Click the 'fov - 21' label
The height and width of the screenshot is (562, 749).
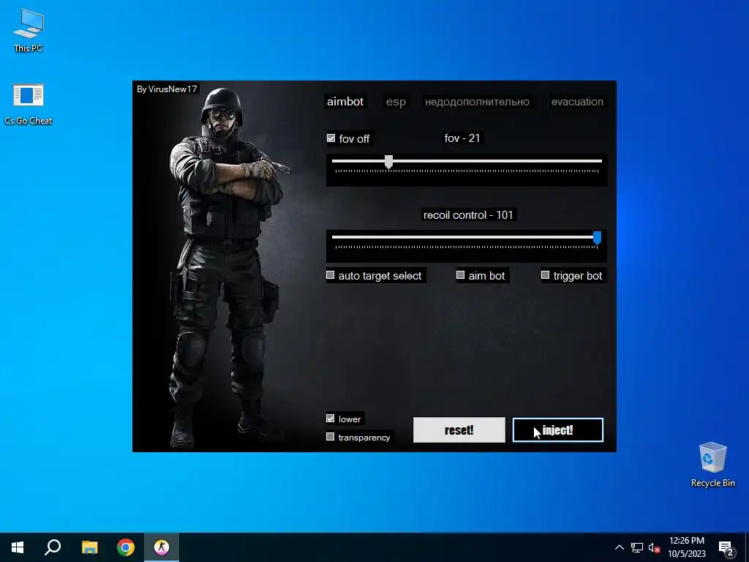(462, 138)
